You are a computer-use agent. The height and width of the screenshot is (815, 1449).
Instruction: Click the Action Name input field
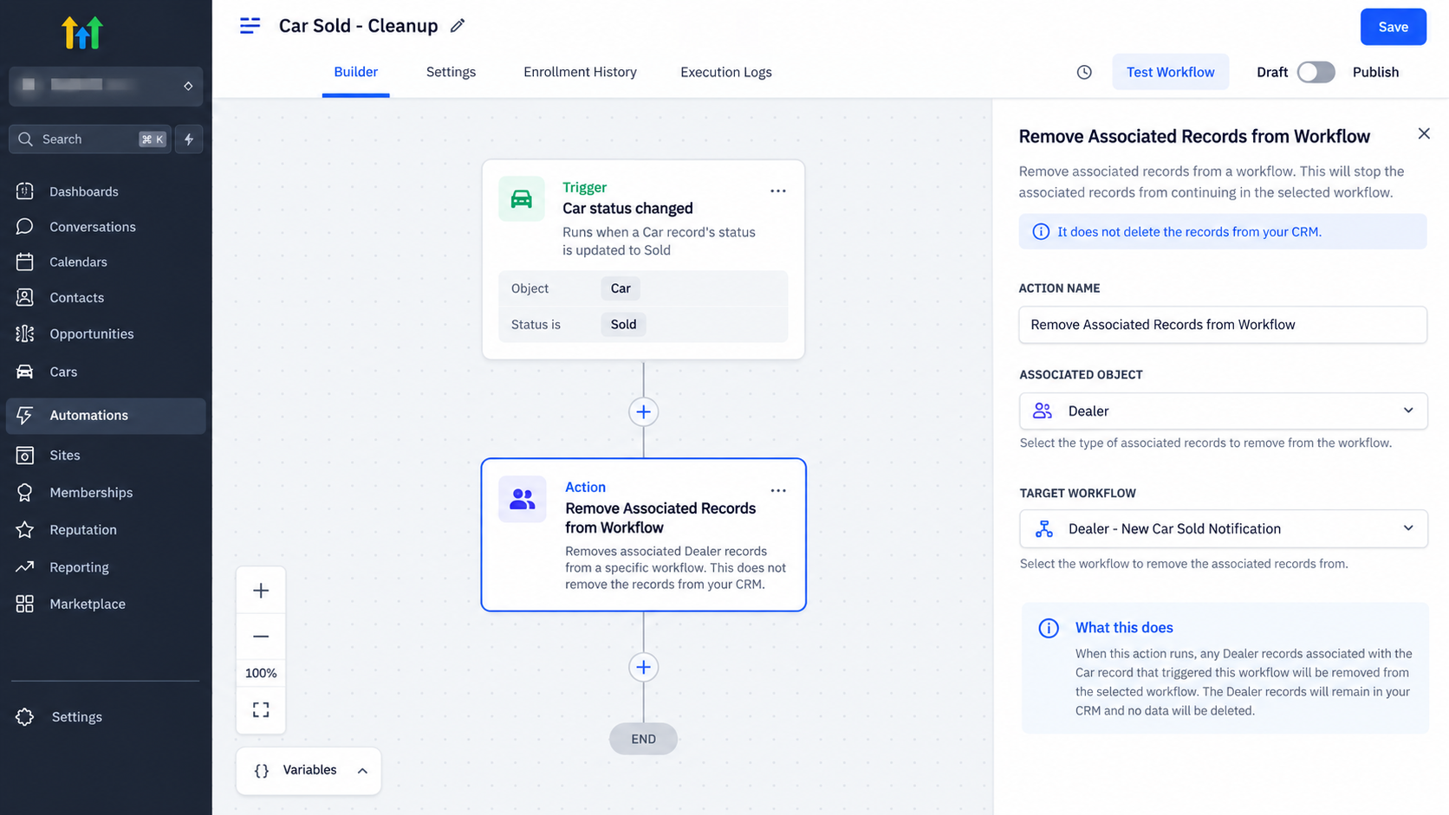pyautogui.click(x=1223, y=325)
